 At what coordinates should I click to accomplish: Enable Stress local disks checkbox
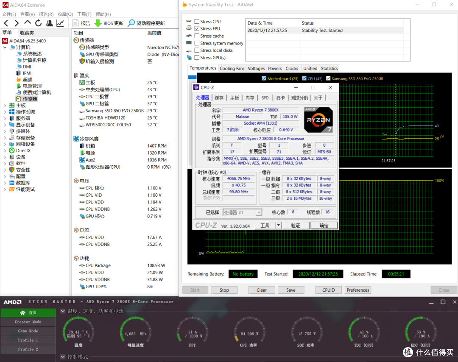click(197, 50)
